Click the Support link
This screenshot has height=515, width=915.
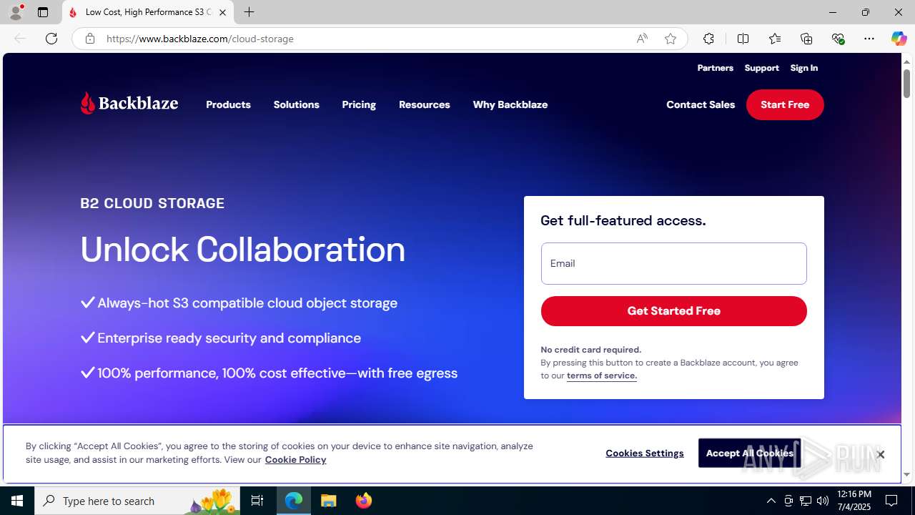[762, 68]
